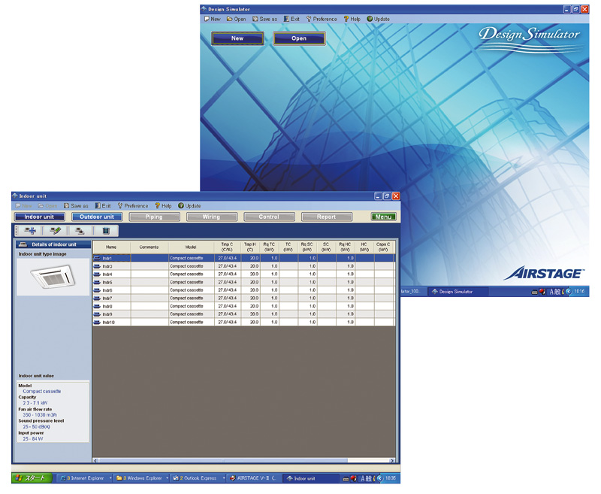This screenshot has width=601, height=494.
Task: Select the Indr6 row name
Action: coord(107,290)
